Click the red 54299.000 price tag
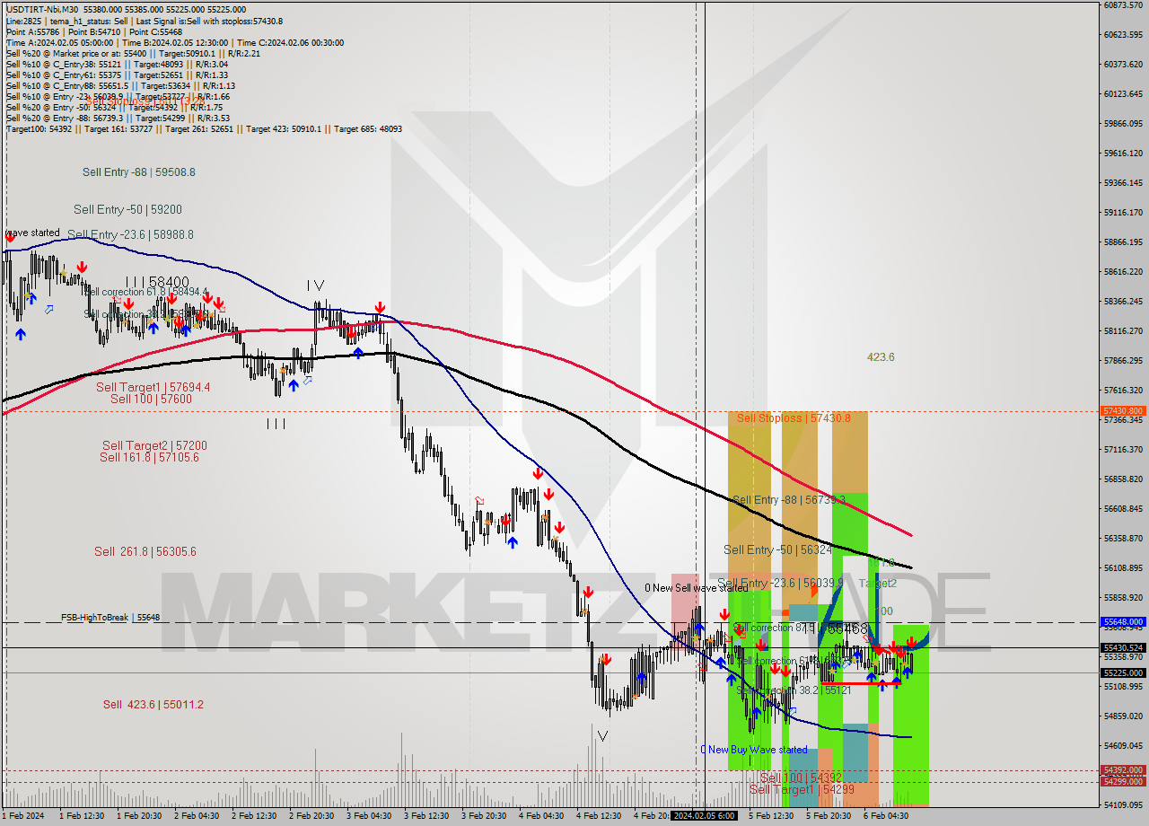This screenshot has height=826, width=1149. click(1122, 781)
